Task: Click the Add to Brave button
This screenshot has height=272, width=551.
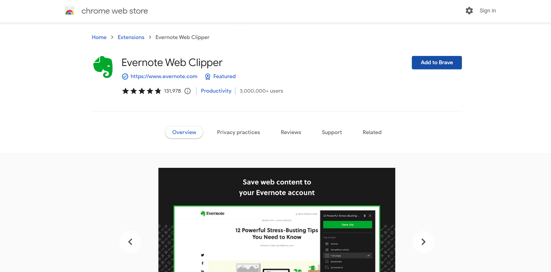Action: click(x=436, y=62)
